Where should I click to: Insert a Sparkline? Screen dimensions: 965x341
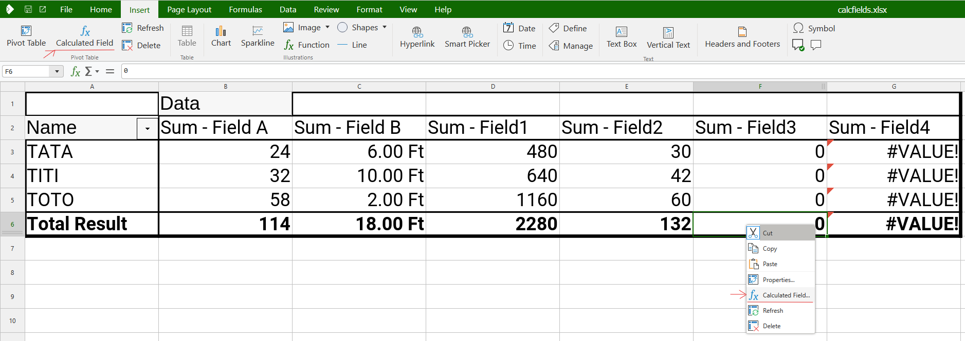[x=258, y=36]
